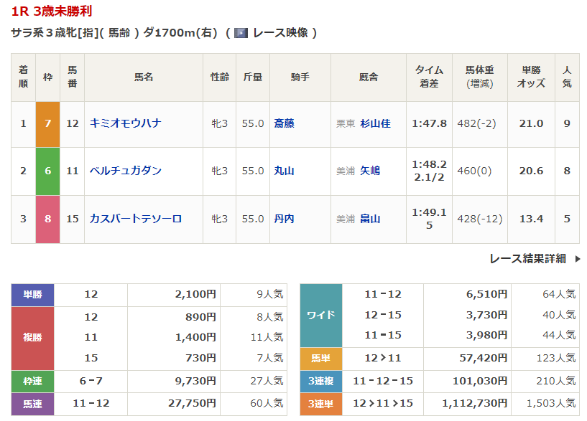This screenshot has width=587, height=421.
Task: Click the pink frame number 8 box
Action: click(x=47, y=219)
